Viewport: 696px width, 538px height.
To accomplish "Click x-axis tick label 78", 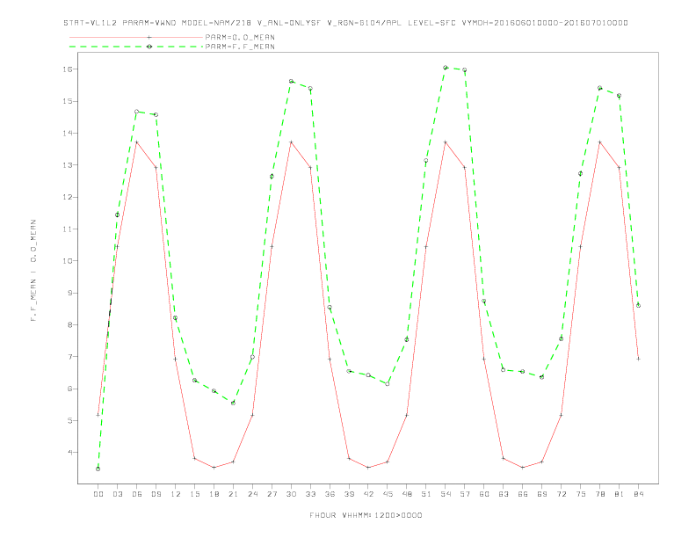I will click(599, 494).
